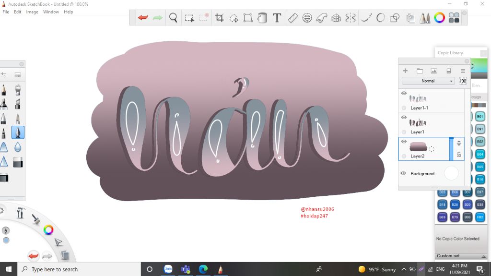Select the airbrush in brush palette
Viewport: 491px width, 276px height.
pos(18,89)
